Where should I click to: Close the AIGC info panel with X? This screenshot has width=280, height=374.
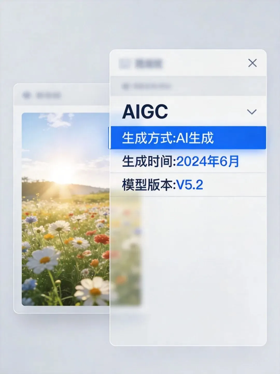click(x=252, y=63)
